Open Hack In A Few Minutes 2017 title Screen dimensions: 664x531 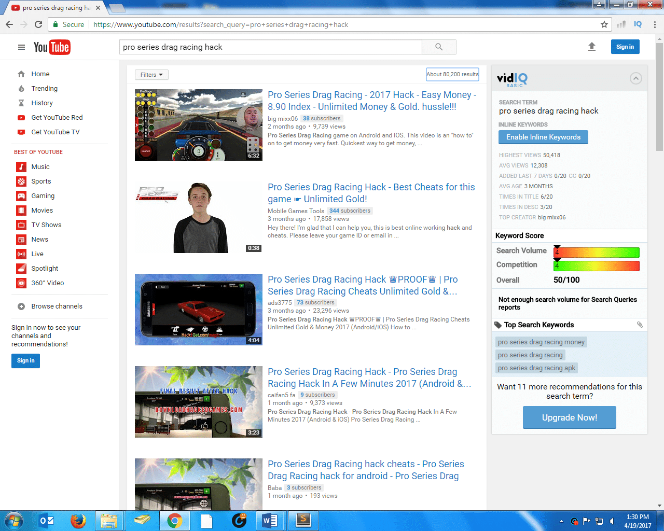tap(369, 378)
